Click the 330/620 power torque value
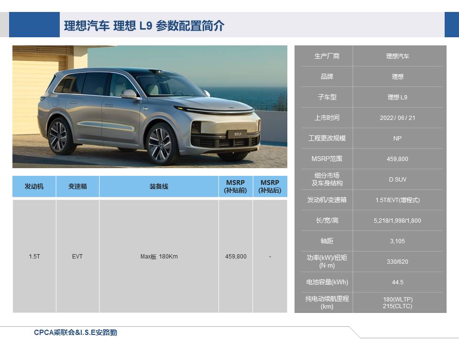The width and height of the screenshot is (459, 344). 397,261
